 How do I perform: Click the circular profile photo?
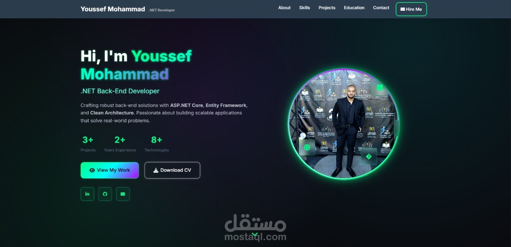click(x=344, y=123)
